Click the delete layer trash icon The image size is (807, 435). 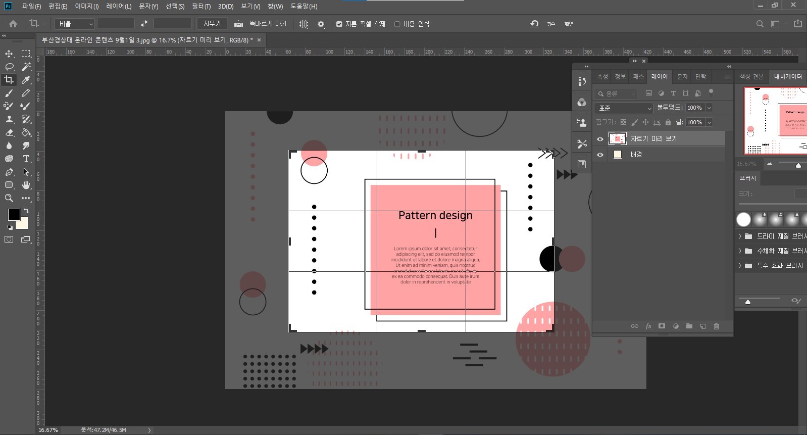click(716, 326)
